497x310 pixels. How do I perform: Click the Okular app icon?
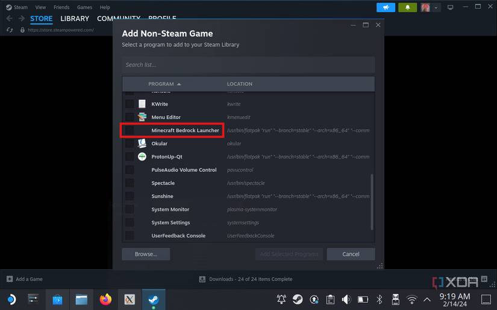(142, 144)
